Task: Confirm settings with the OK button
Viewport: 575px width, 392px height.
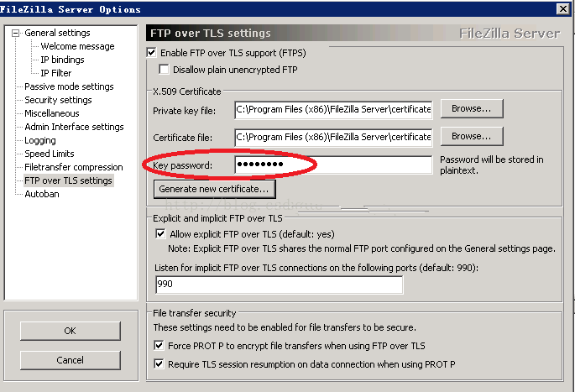Action: [x=70, y=331]
